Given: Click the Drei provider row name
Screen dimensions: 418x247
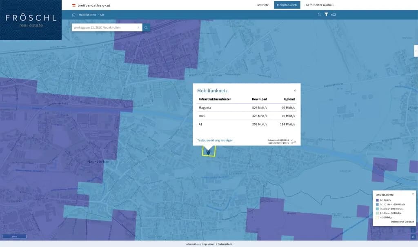Looking at the screenshot, I should [x=202, y=116].
